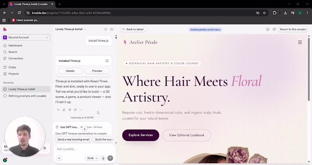312x165 pixels.
Task: Toggle the chat panel layout icon
Action: tap(112, 30)
